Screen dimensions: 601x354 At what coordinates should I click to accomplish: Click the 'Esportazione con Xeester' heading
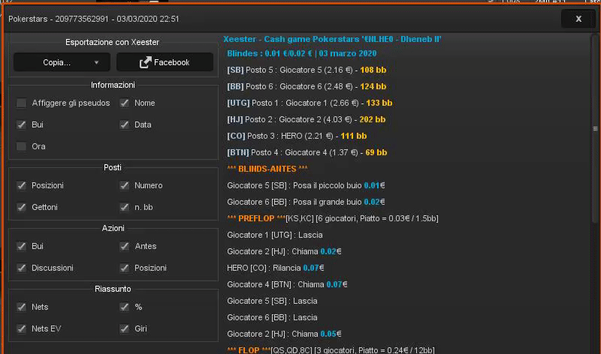(x=112, y=42)
